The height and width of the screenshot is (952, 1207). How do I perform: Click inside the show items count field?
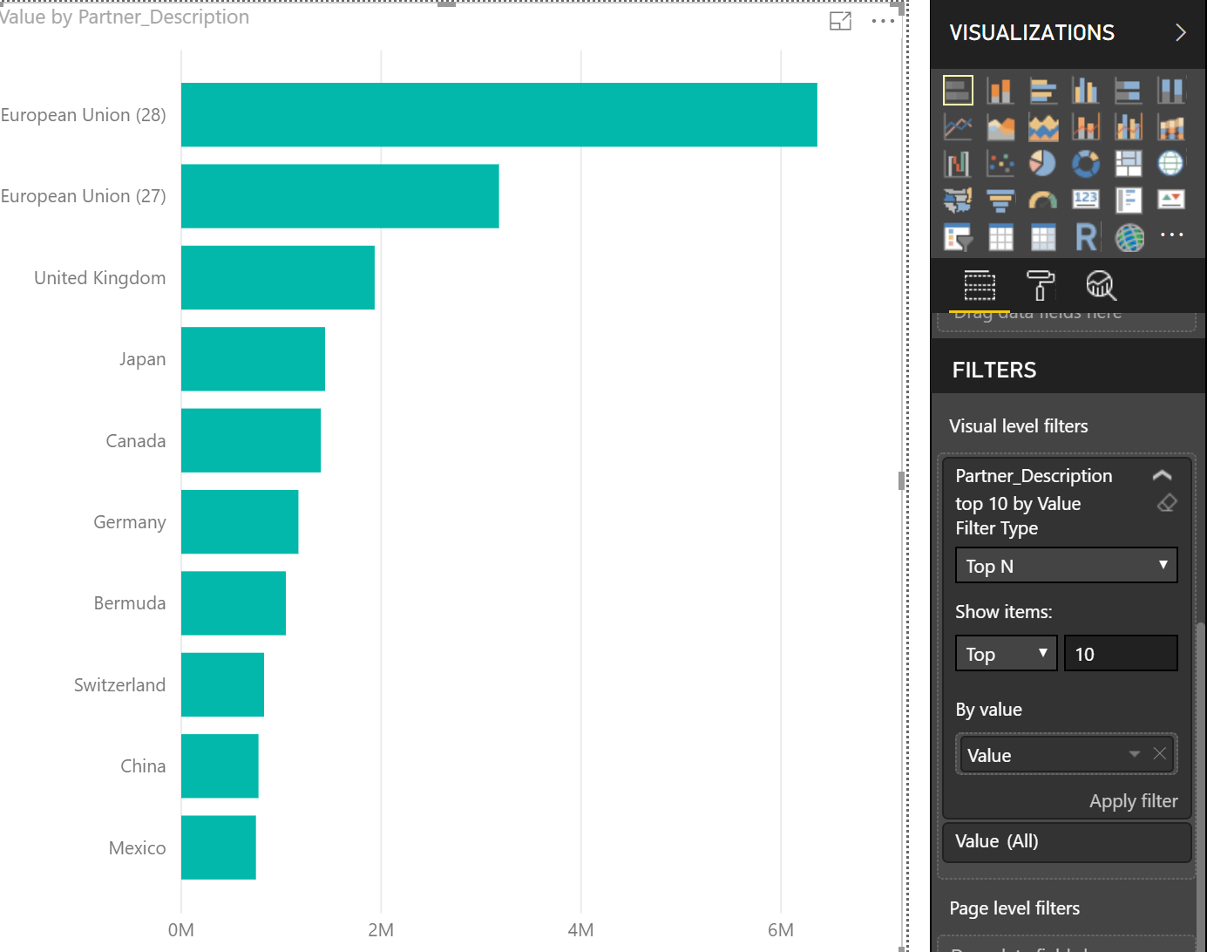pos(1121,653)
